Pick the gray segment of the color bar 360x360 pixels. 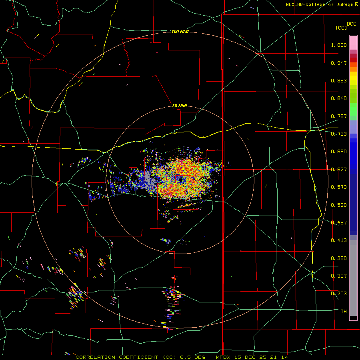(353, 278)
